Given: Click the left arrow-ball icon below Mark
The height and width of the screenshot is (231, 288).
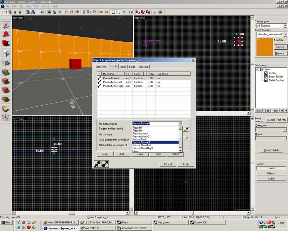Looking at the screenshot, I should click(x=97, y=164).
